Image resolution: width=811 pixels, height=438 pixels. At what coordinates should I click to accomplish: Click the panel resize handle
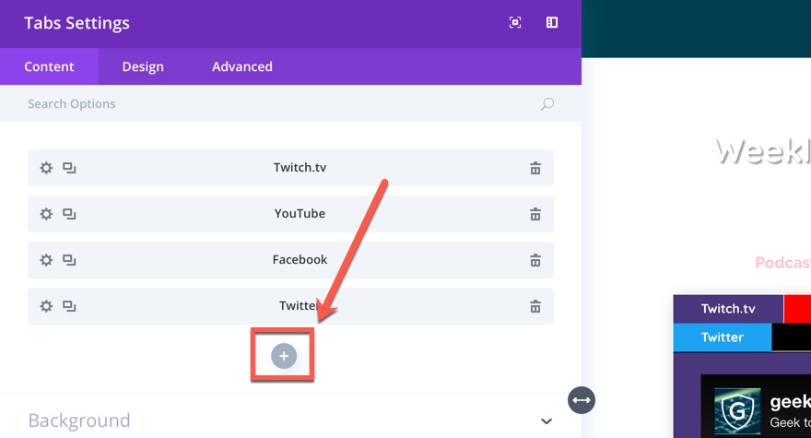click(x=582, y=400)
